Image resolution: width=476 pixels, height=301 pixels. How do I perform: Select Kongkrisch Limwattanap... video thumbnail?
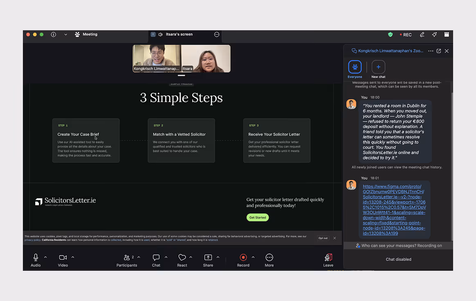pos(157,58)
